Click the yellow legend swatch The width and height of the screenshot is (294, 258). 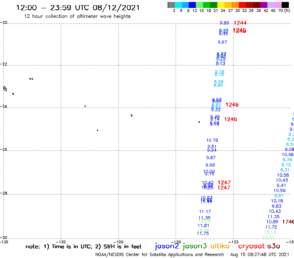[221, 5]
